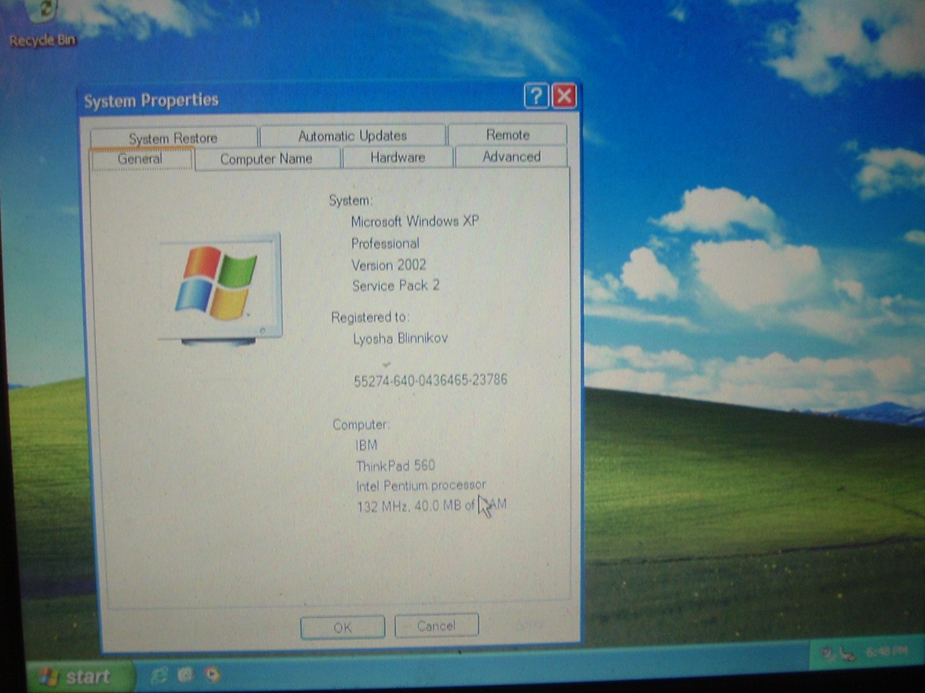Click the "IBM" manufacturer text

pos(366,445)
